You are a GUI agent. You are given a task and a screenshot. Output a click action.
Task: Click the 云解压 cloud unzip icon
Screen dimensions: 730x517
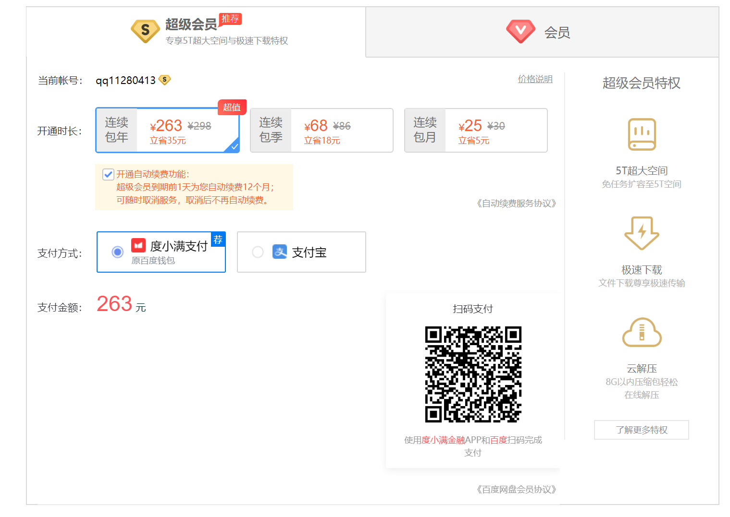click(x=642, y=332)
